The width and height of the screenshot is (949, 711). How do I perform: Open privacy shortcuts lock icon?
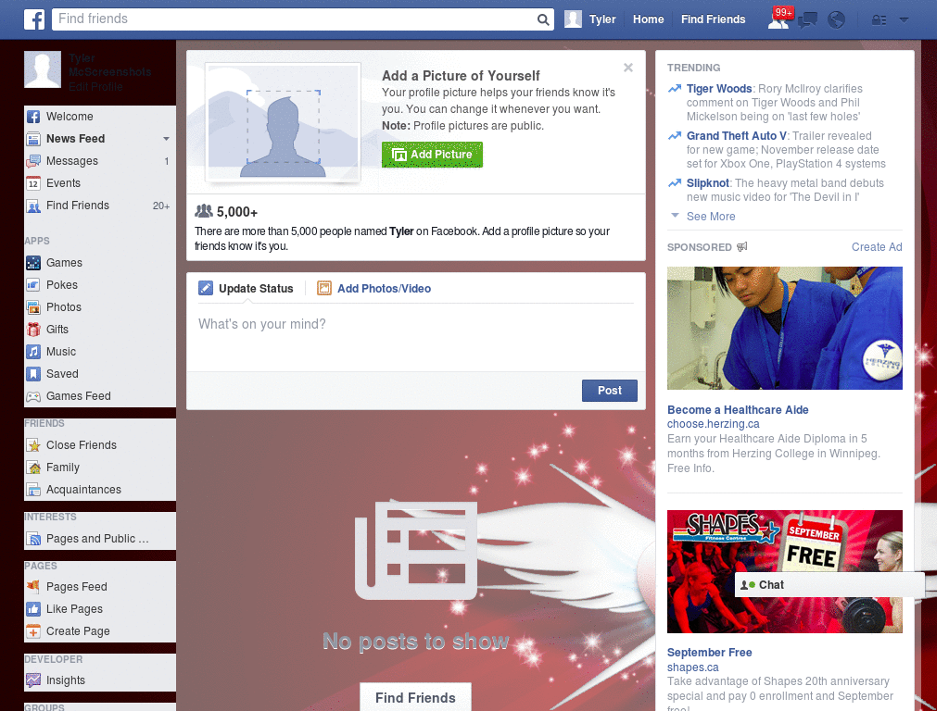point(879,20)
